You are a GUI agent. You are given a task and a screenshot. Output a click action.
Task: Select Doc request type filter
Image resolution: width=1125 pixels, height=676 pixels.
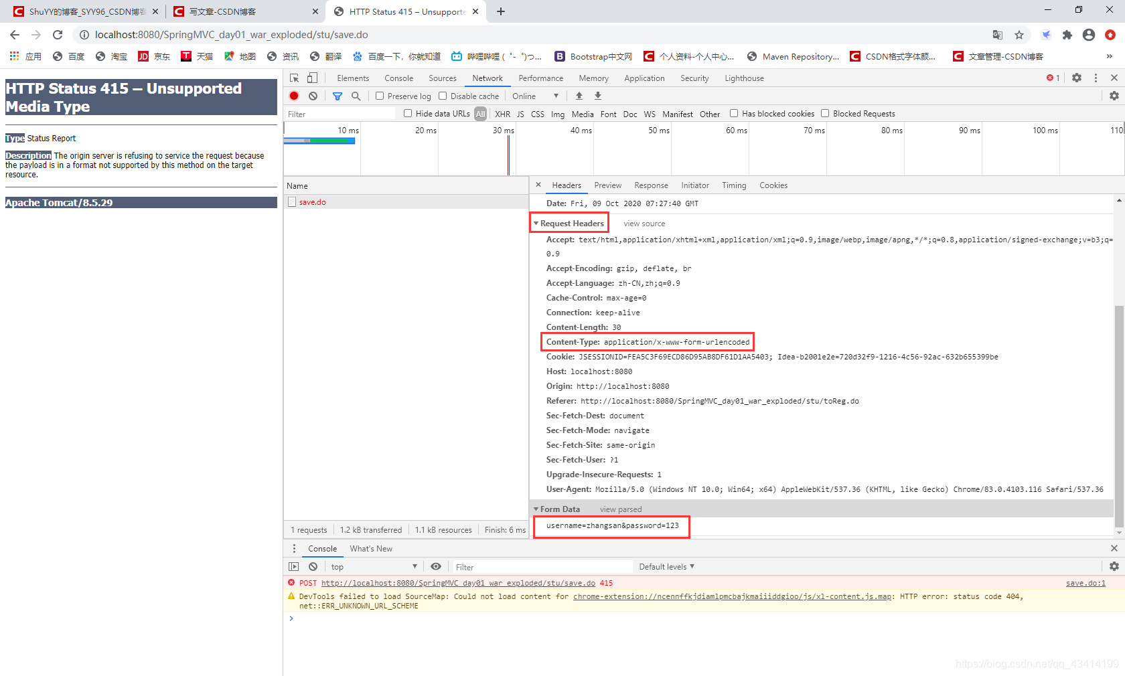pyautogui.click(x=630, y=114)
